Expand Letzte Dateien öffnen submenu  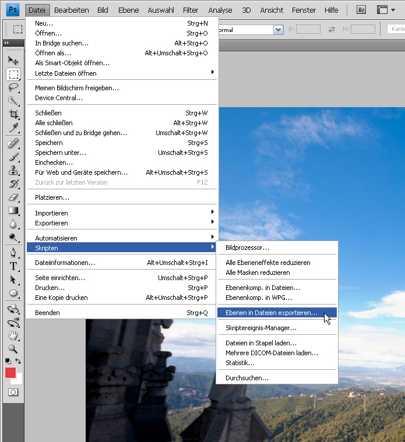(122, 73)
